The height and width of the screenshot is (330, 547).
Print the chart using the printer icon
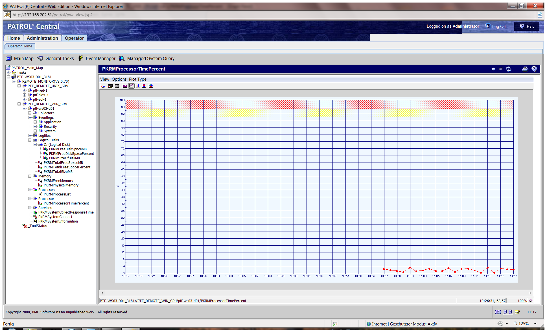525,69
